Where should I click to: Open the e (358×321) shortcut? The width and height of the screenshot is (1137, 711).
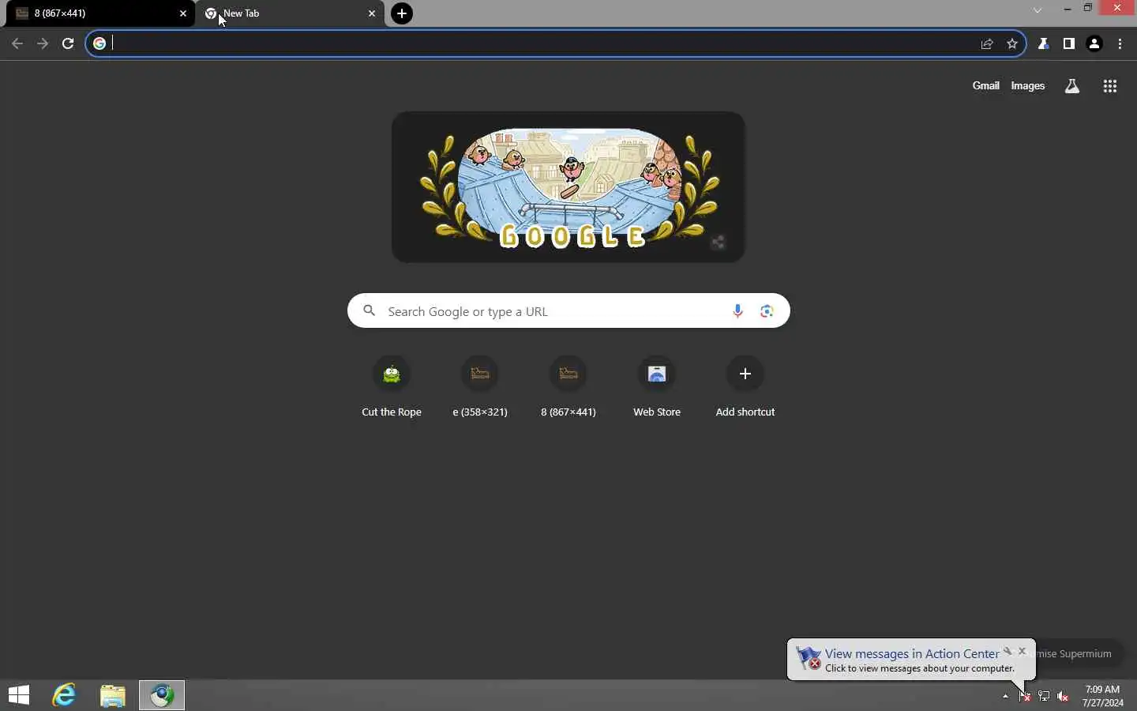(480, 387)
